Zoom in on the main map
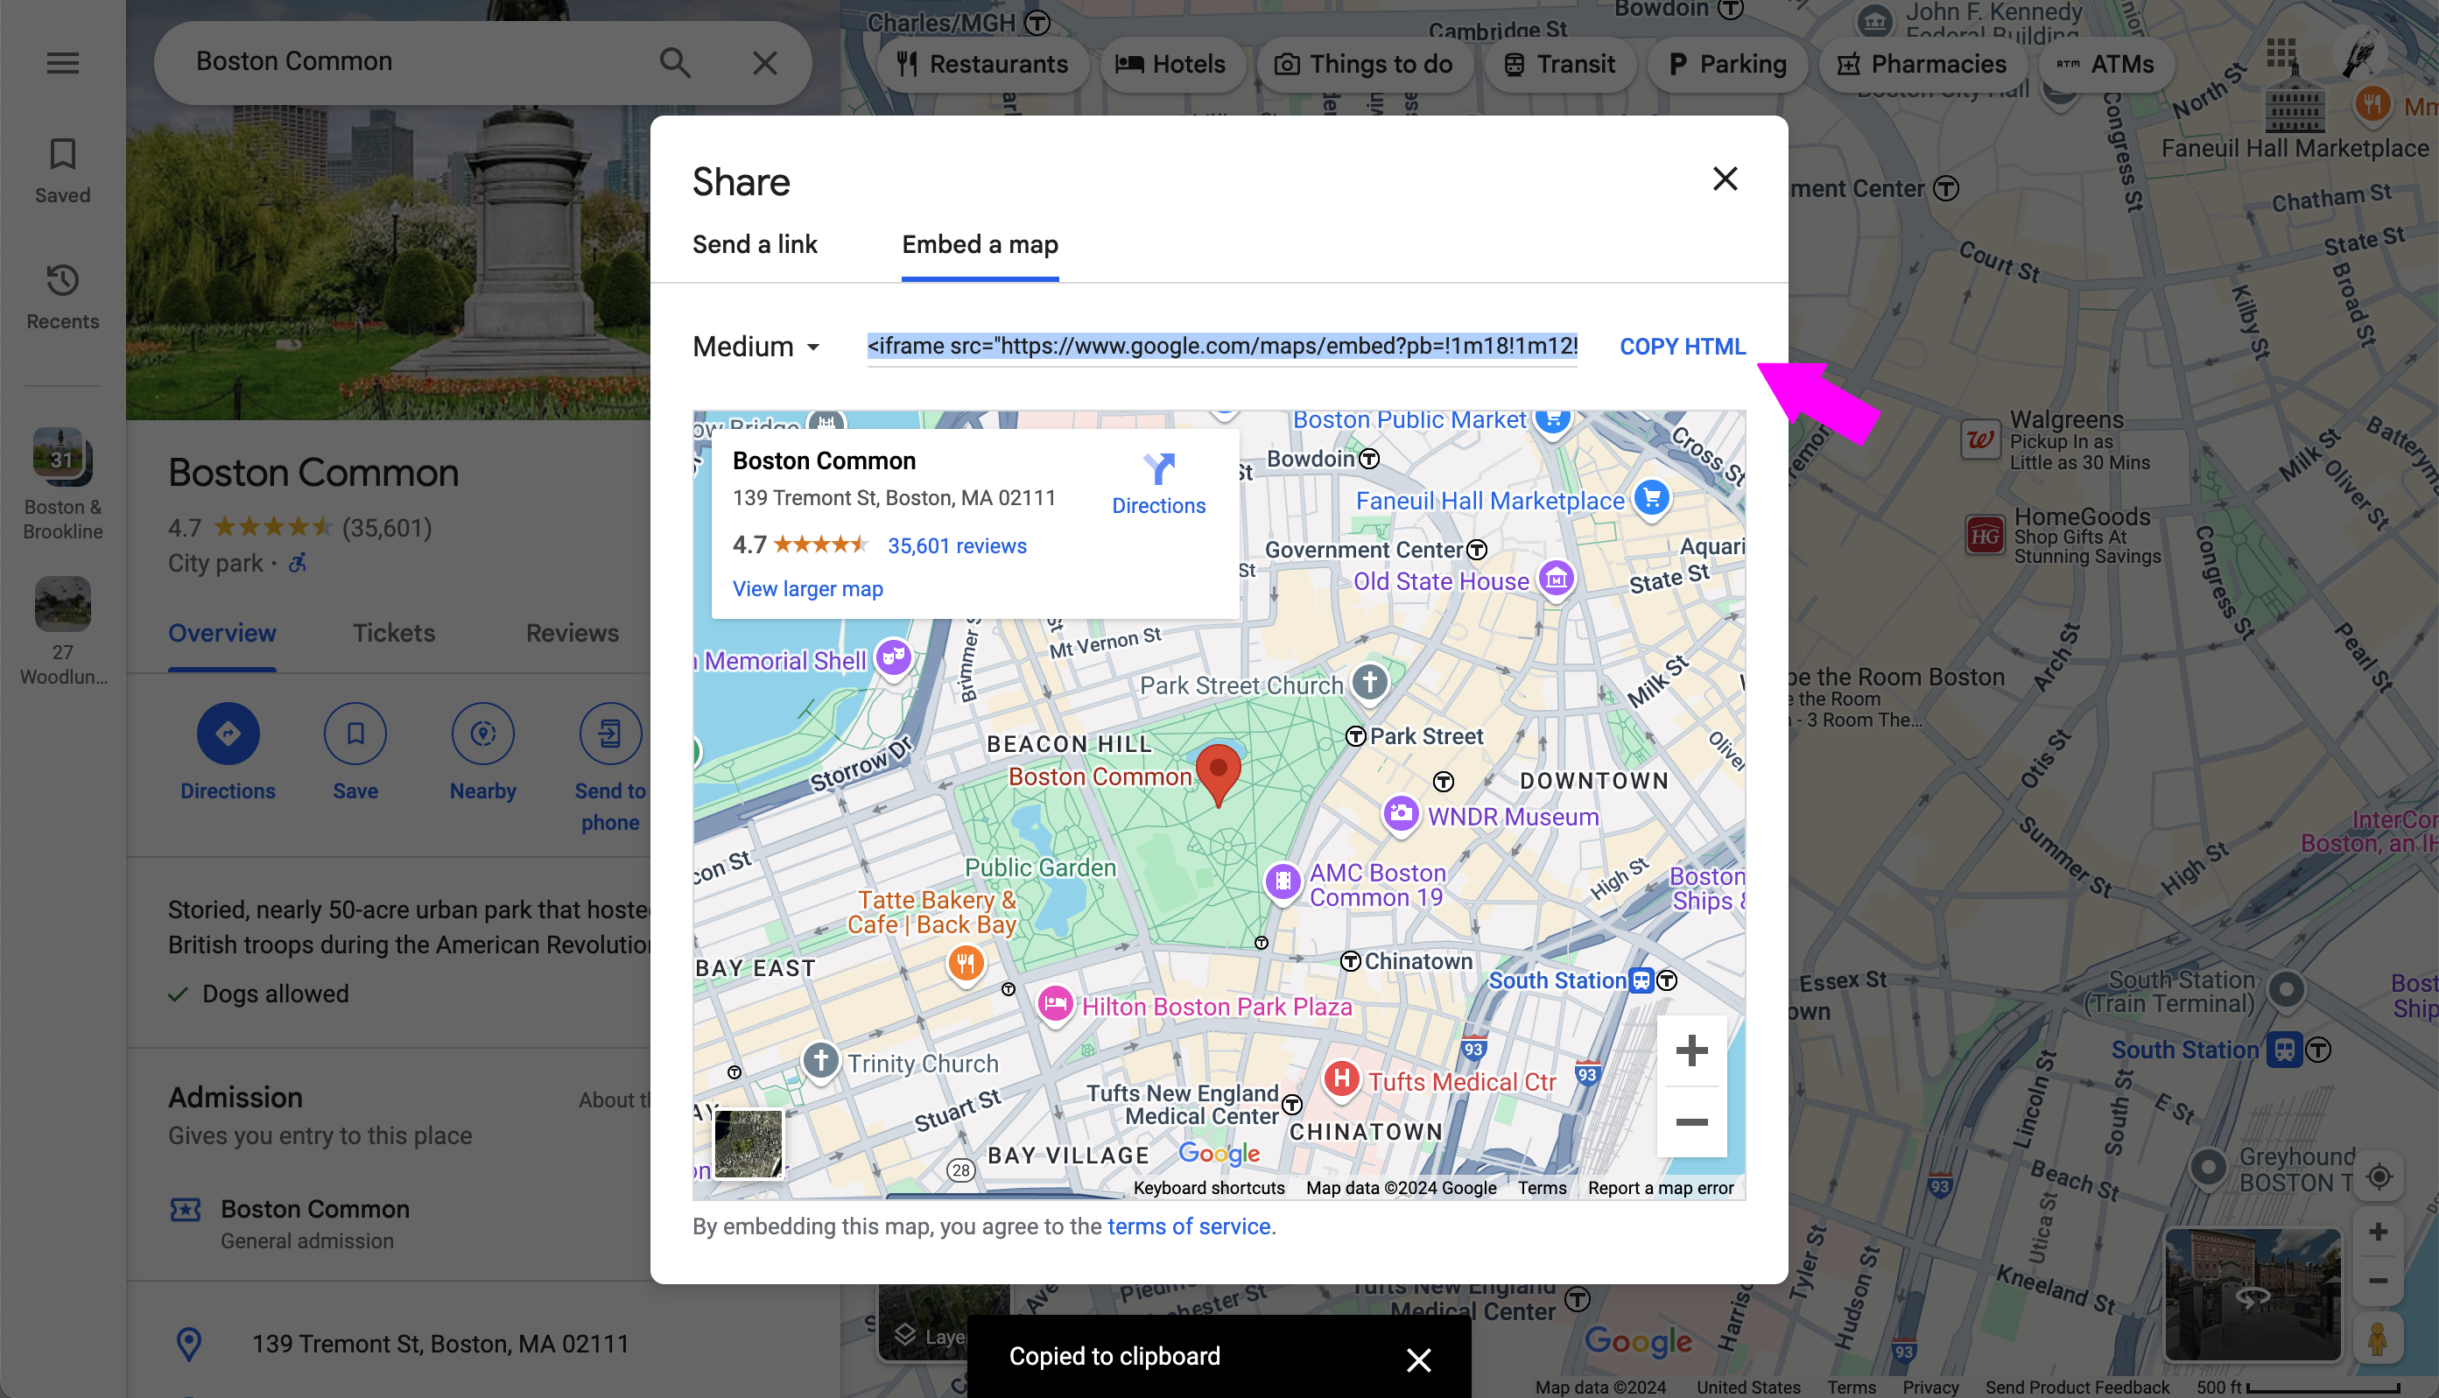This screenshot has width=2439, height=1398. 2379,1232
